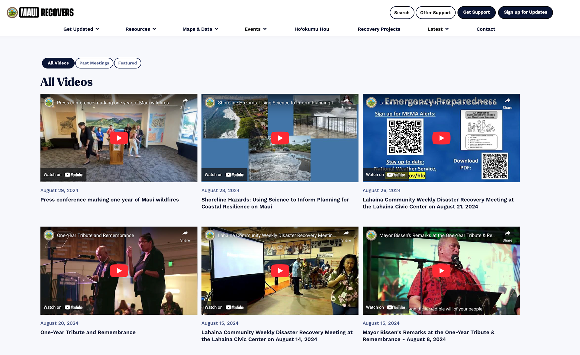Open the Latest dropdown menu
The width and height of the screenshot is (580, 355).
(x=438, y=29)
